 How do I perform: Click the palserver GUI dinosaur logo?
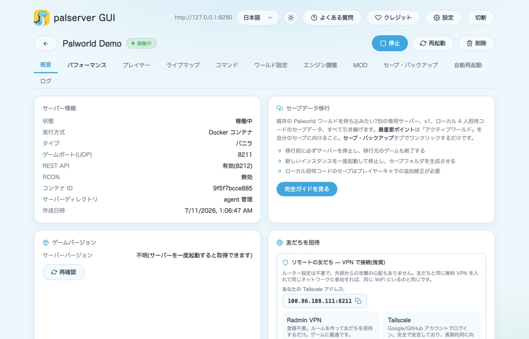42,18
